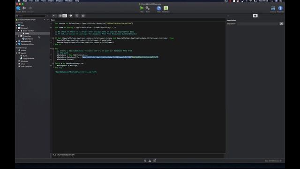Open the Window menu
The width and height of the screenshot is (300, 169).
click(69, 1)
